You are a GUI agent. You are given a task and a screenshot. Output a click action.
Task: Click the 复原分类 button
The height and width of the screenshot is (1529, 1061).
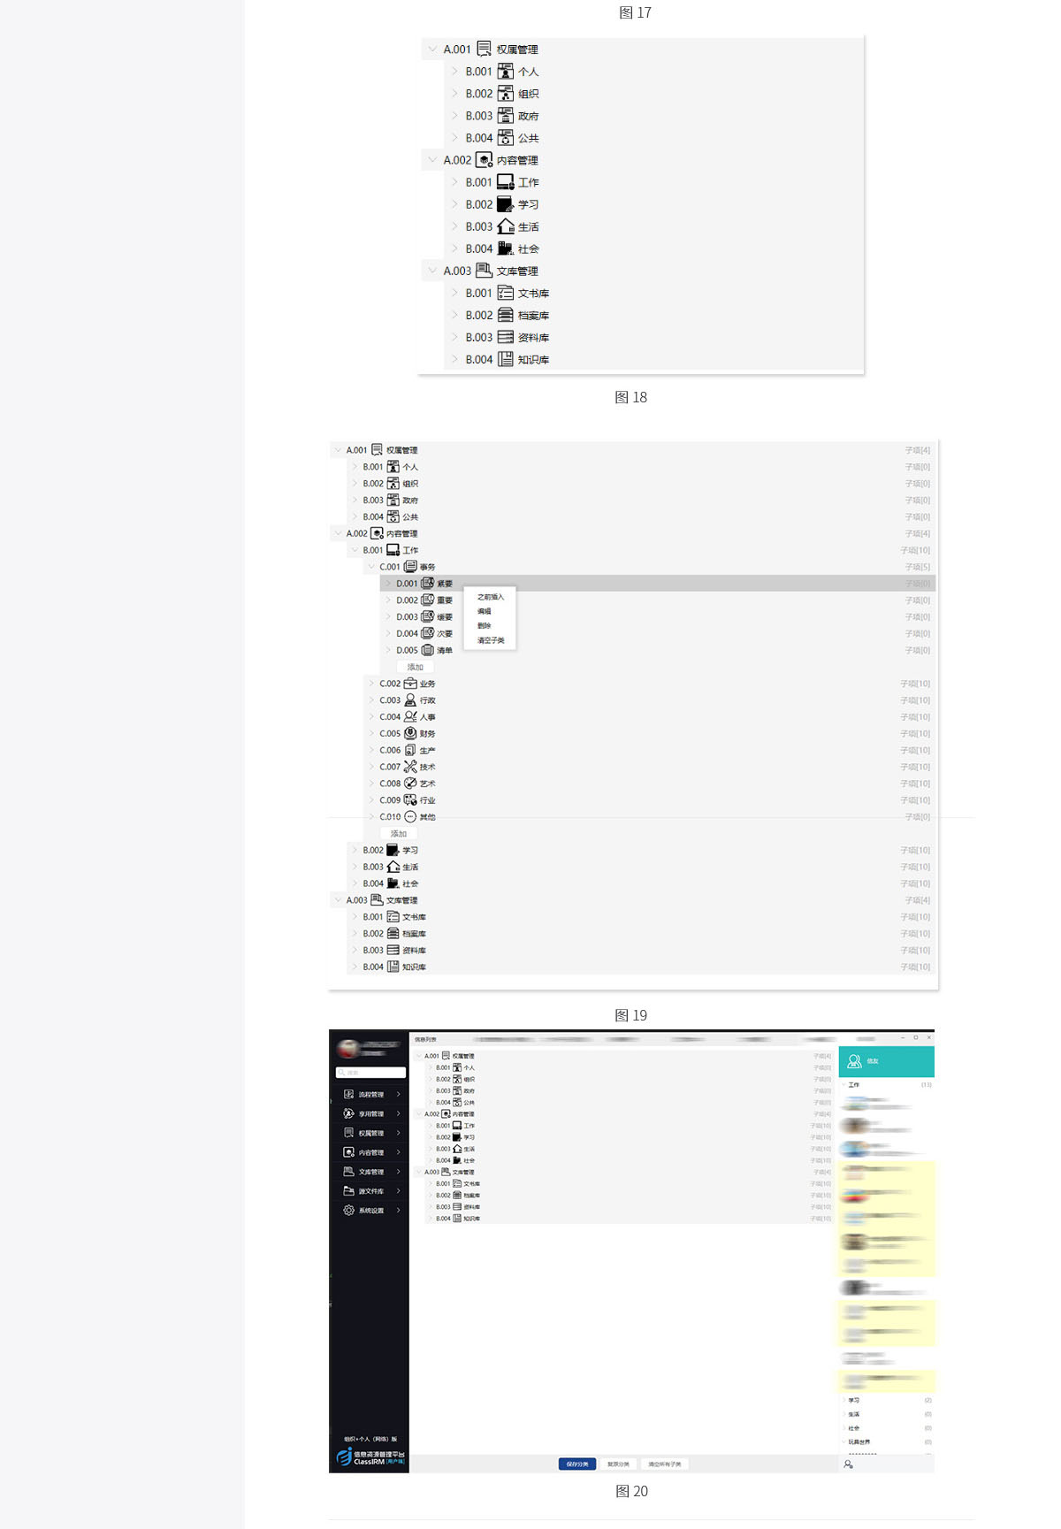pos(618,1464)
